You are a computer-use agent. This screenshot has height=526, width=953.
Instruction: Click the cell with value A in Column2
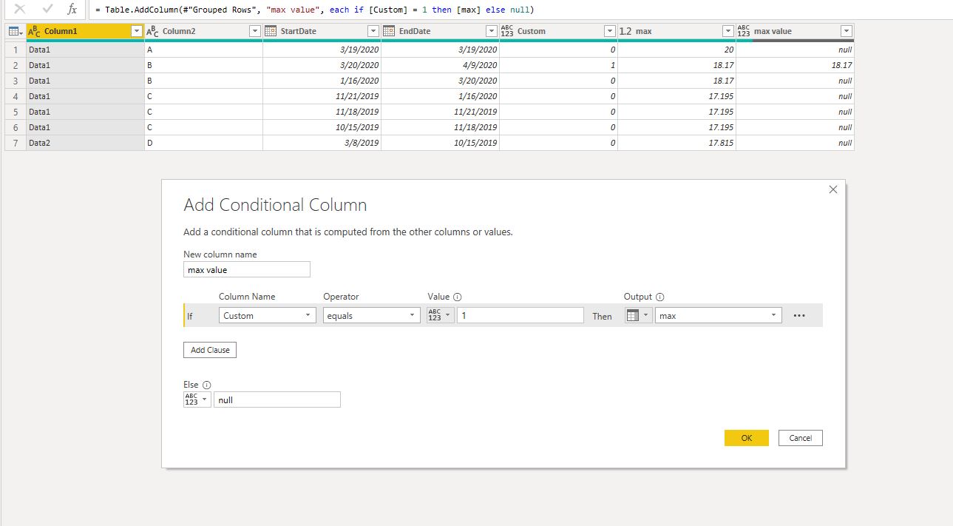tap(203, 50)
